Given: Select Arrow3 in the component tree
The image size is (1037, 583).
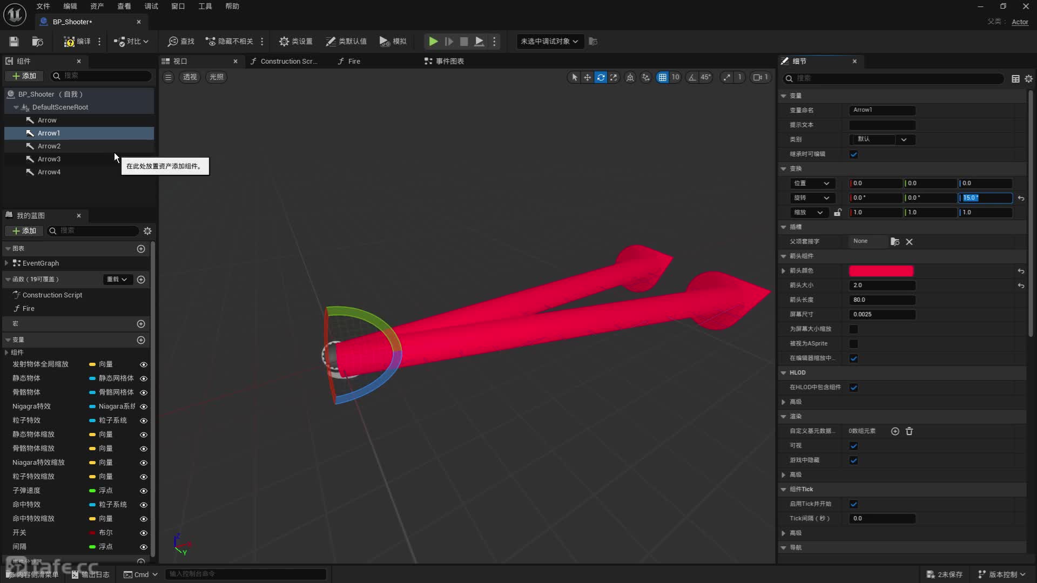Looking at the screenshot, I should (x=49, y=159).
